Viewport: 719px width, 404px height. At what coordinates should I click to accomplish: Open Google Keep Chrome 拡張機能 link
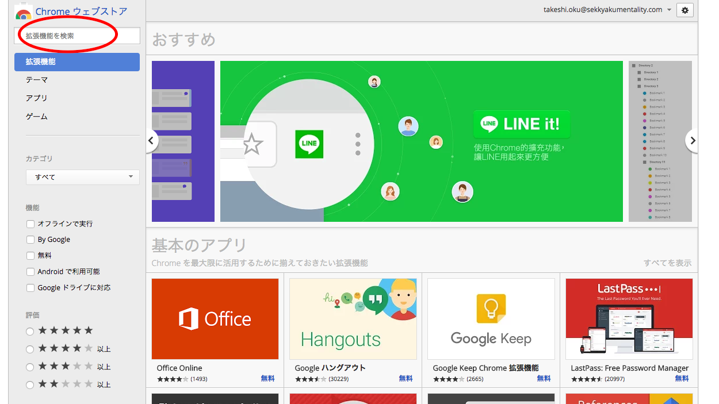(x=486, y=368)
